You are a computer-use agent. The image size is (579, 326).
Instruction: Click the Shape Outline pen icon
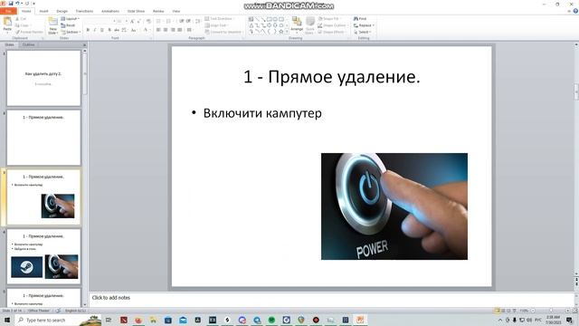(x=332, y=25)
